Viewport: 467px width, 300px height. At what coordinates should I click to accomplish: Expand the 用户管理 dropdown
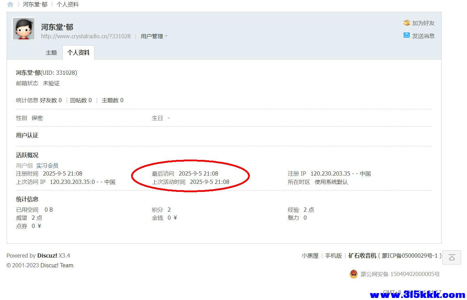(154, 36)
